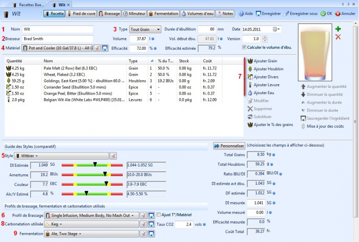
Task: Toggle Calculer le volume d'ébu. checkbox
Action: tap(244, 48)
